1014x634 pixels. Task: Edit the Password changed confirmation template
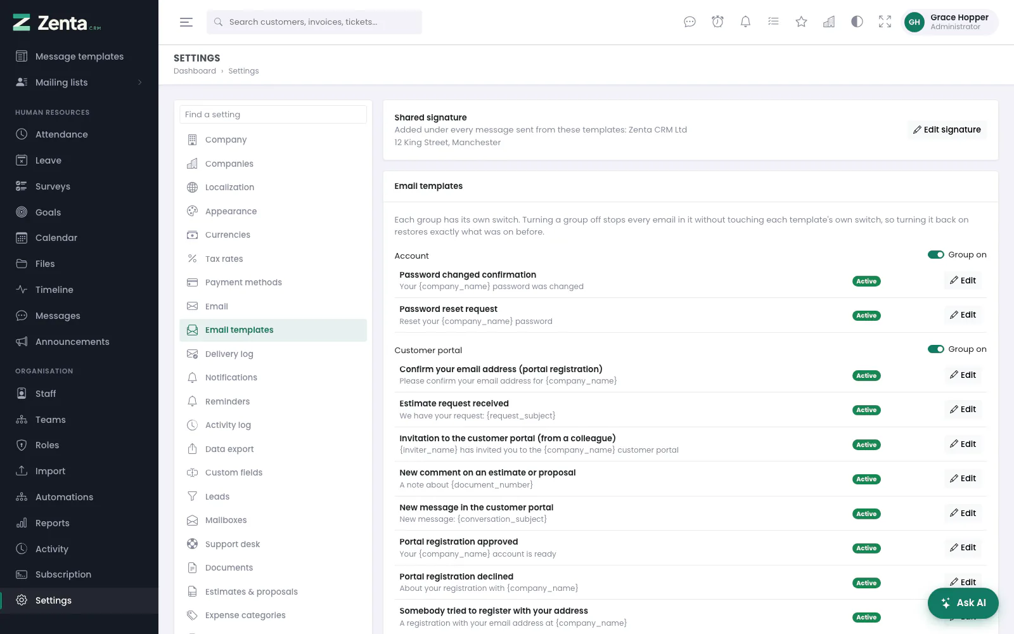(x=963, y=281)
